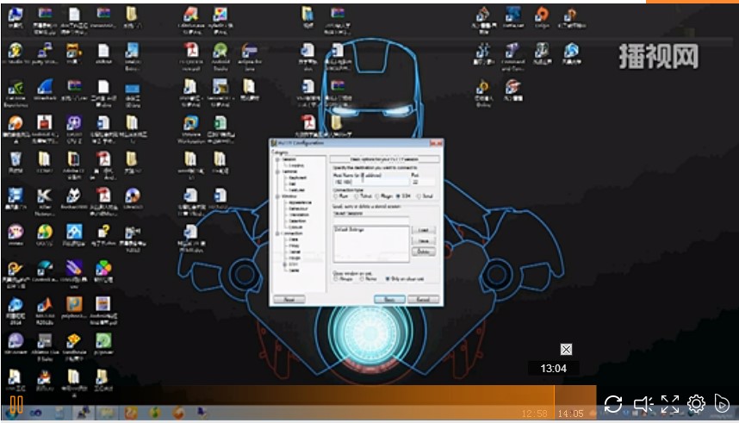Expand the SSH node under Connection

[x=285, y=264]
